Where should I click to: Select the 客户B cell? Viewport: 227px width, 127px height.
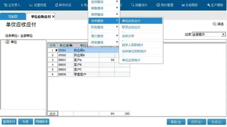point(86,65)
